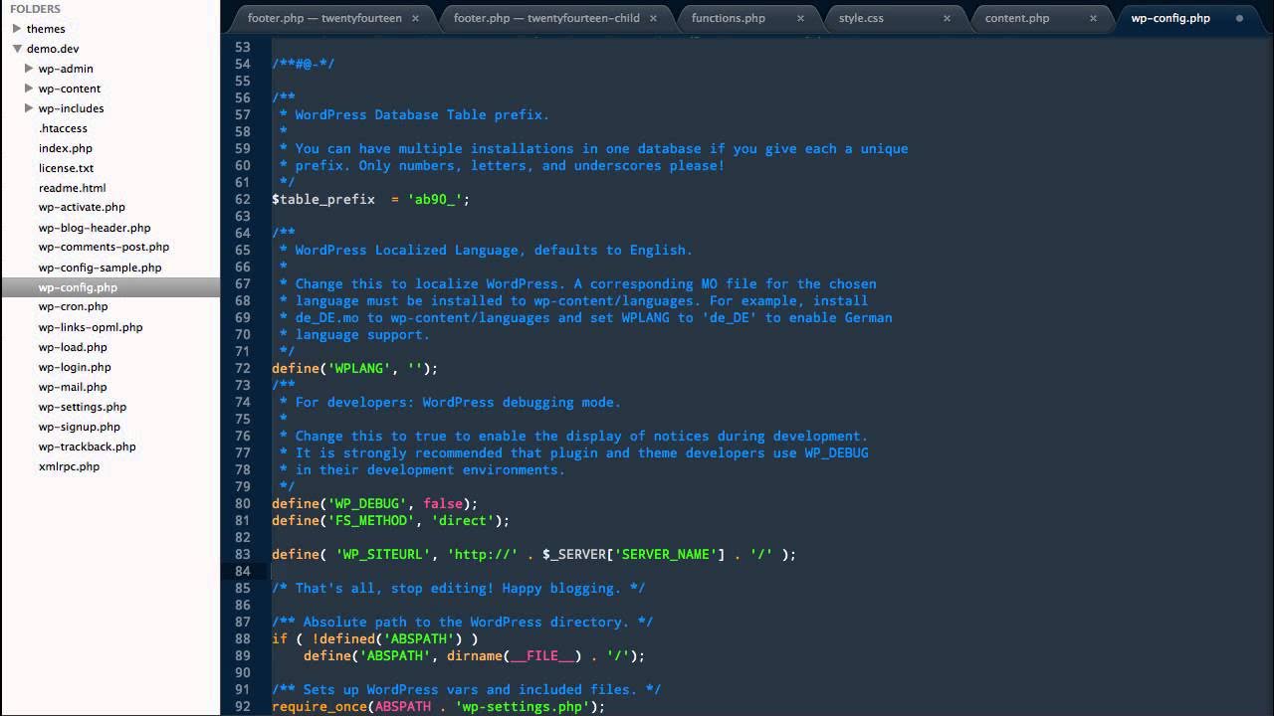The width and height of the screenshot is (1274, 716).
Task: Open wp-links-opml.php in sidebar
Action: (91, 327)
